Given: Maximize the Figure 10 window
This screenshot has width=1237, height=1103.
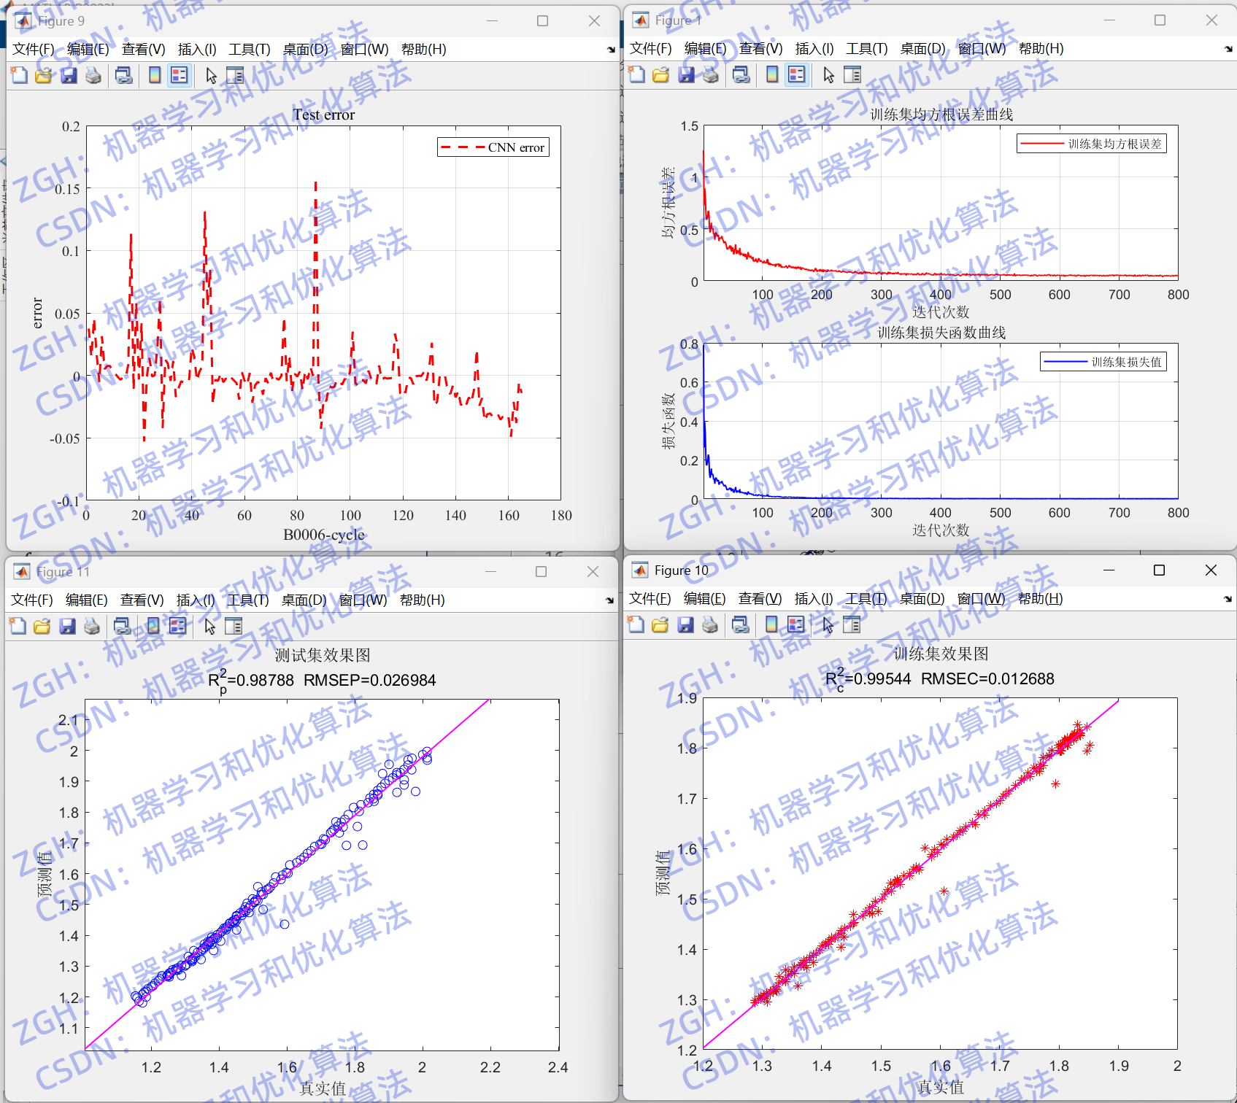Looking at the screenshot, I should tap(1159, 570).
